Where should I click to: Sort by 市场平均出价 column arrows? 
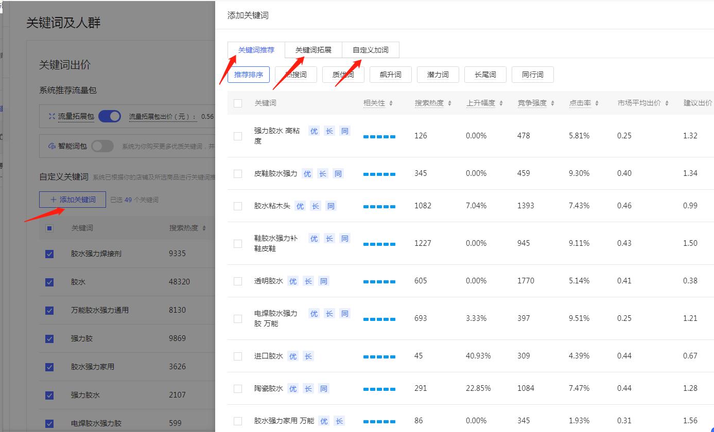667,103
